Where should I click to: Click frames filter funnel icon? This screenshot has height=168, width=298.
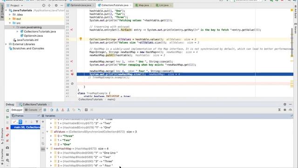click(x=37, y=122)
